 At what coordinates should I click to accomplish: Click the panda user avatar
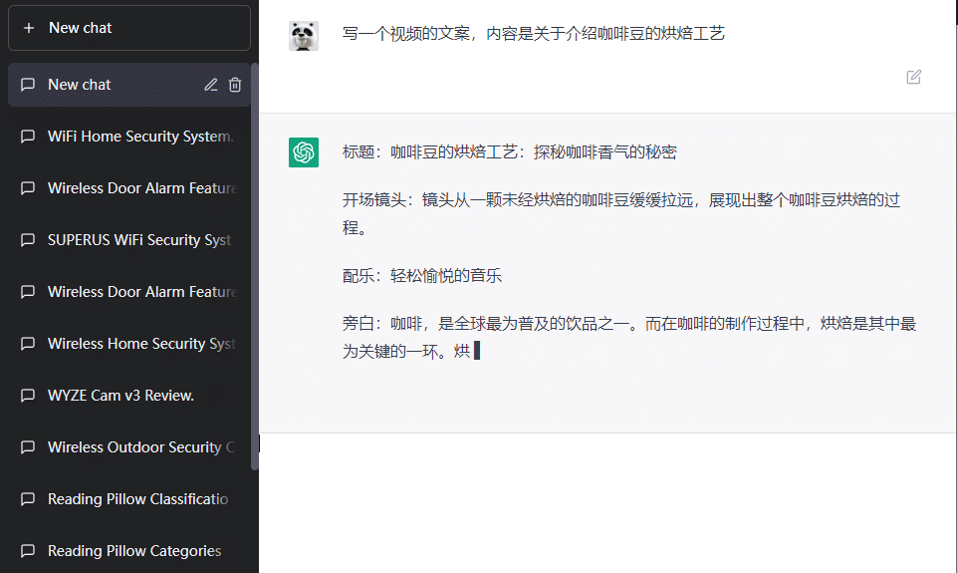pyautogui.click(x=304, y=36)
